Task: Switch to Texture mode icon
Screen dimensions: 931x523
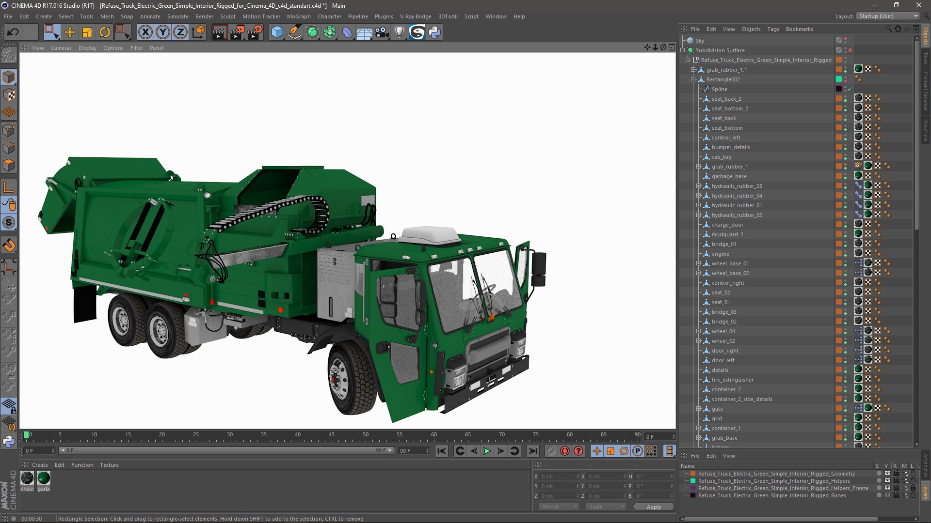Action: [x=9, y=95]
